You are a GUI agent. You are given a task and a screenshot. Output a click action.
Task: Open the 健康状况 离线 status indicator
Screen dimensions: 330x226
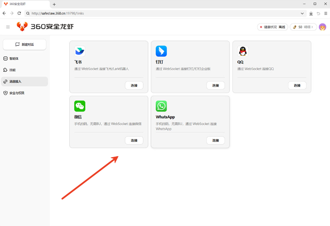[273, 27]
